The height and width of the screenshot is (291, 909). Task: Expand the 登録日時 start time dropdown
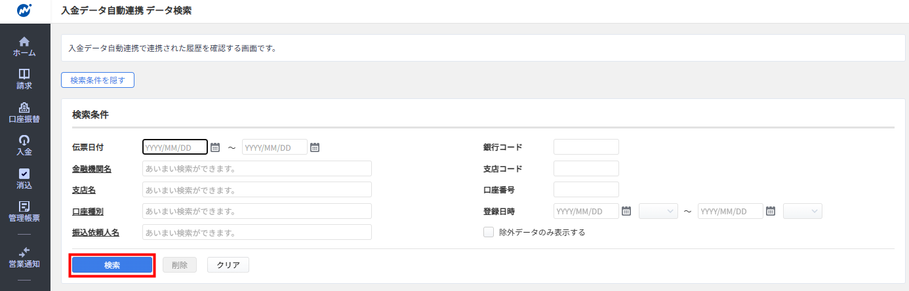[658, 211]
